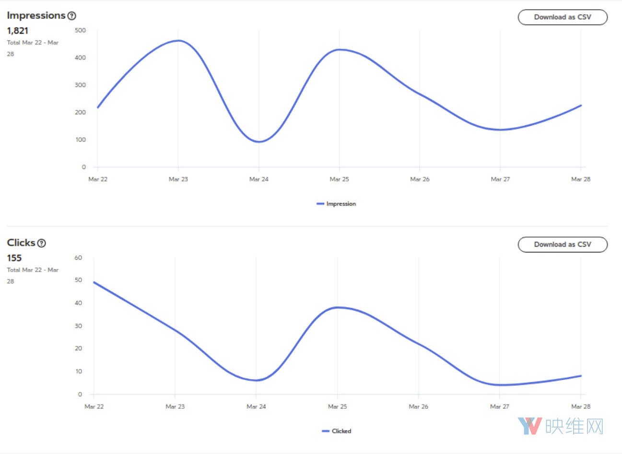622x454 pixels.
Task: Click the Mar 26 x-axis label under Impressions
Action: pyautogui.click(x=420, y=179)
